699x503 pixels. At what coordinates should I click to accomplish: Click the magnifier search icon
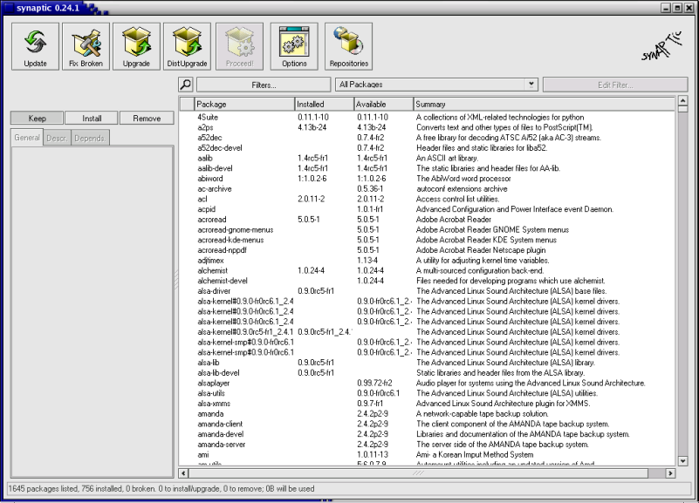[x=186, y=85]
